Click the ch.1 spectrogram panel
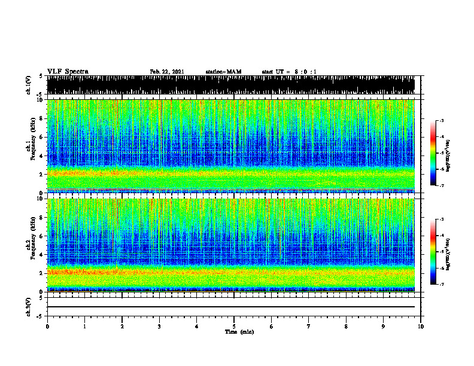The width and height of the screenshot is (474, 366). click(x=231, y=146)
